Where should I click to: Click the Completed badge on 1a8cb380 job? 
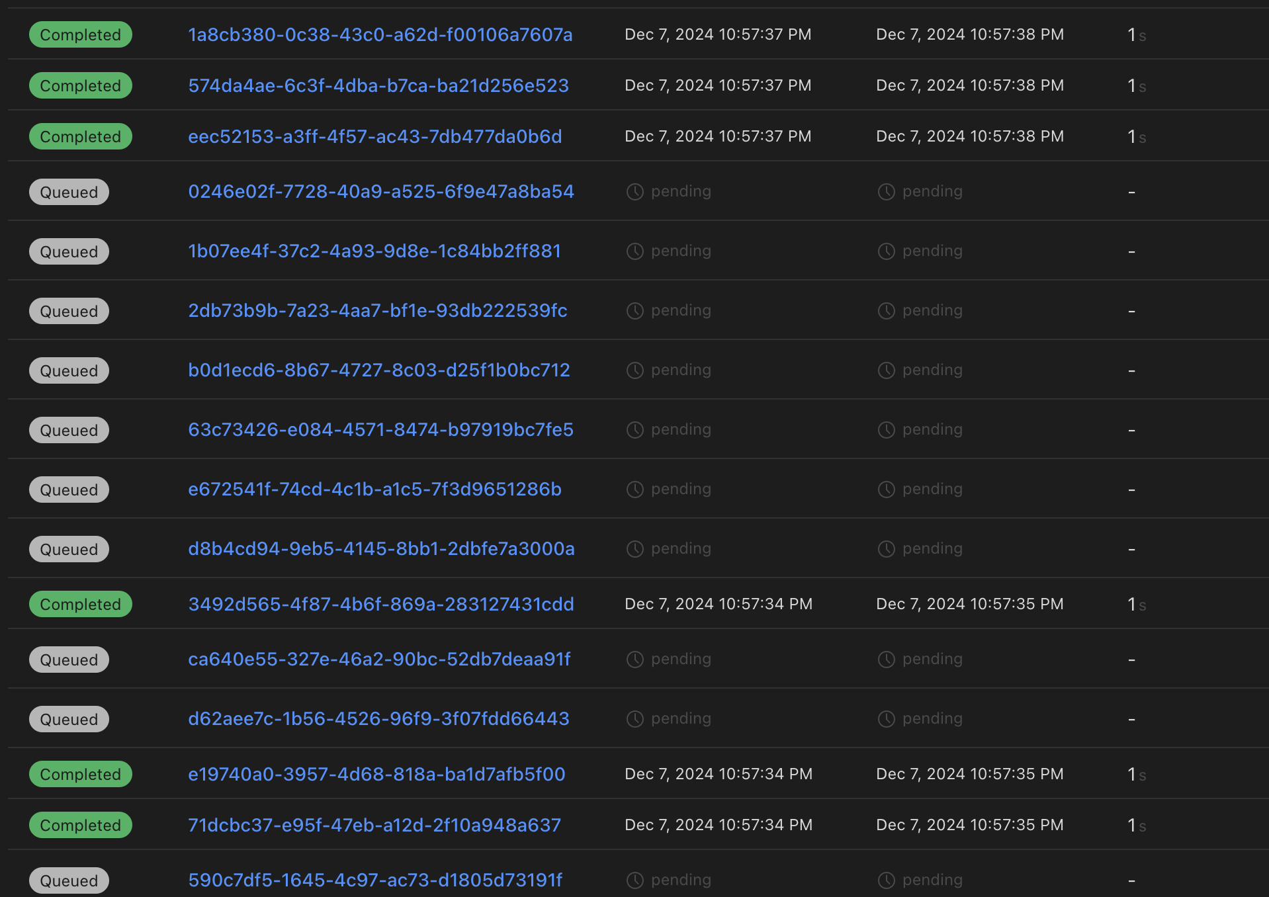[80, 34]
